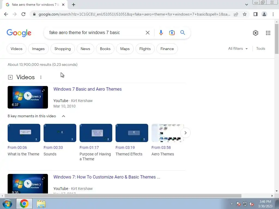
Task: Go to Google home via logo
Action: click(x=19, y=33)
